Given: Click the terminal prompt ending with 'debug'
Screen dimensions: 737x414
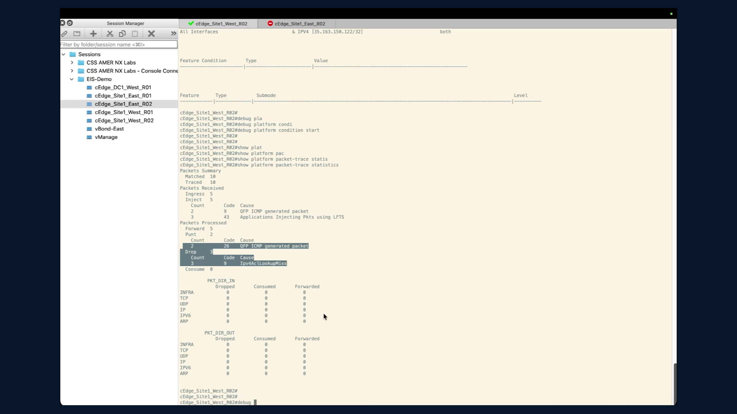Looking at the screenshot, I should coord(215,402).
